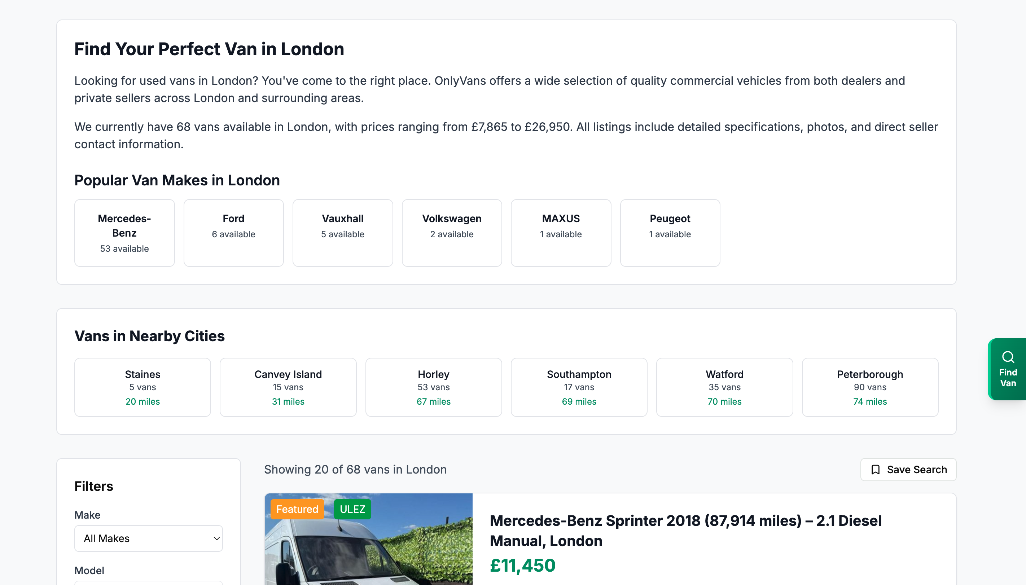
Task: Open Southampton nearby city card
Action: coord(579,387)
